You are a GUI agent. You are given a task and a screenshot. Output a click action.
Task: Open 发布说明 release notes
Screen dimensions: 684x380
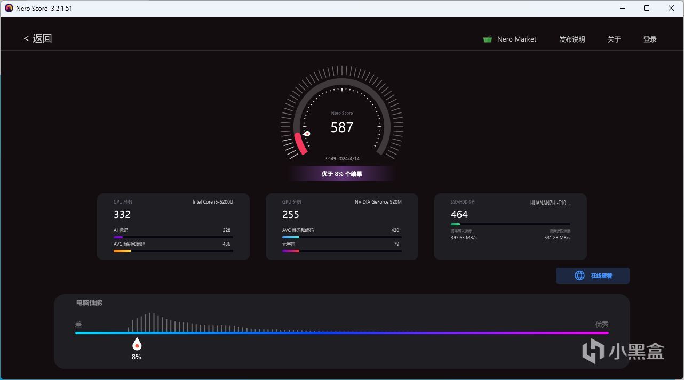(x=572, y=39)
